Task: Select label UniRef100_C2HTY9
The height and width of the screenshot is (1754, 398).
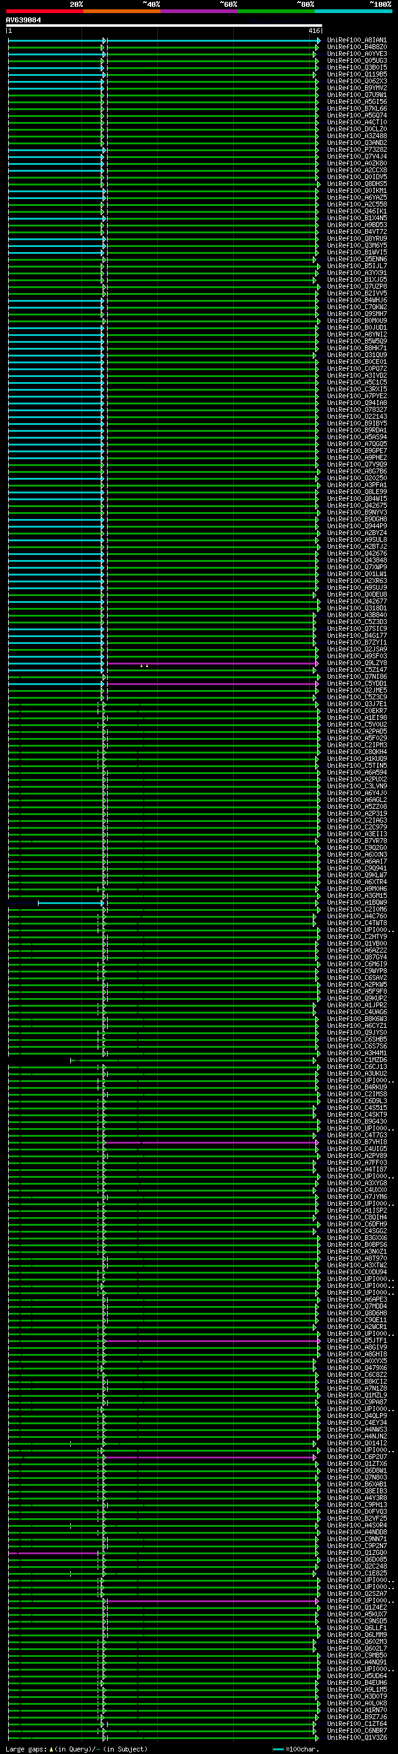Action: coord(356,937)
